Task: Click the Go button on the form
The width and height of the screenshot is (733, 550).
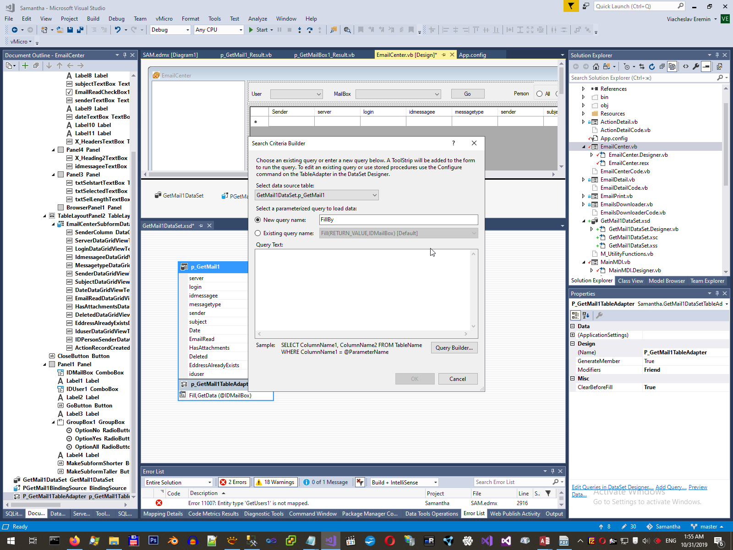Action: 467,94
